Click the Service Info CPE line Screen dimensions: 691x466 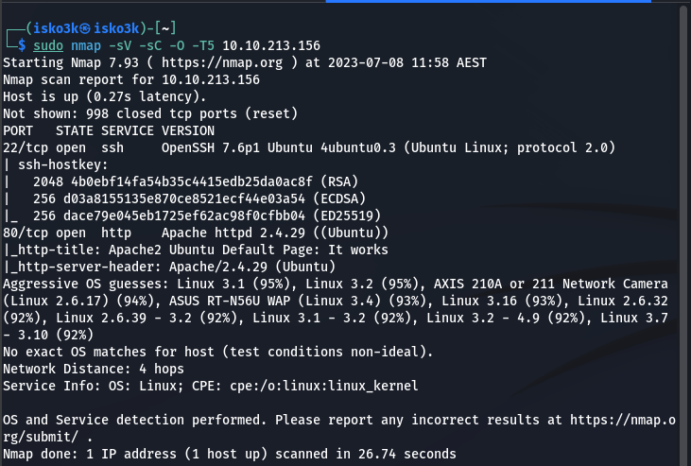coord(209,386)
